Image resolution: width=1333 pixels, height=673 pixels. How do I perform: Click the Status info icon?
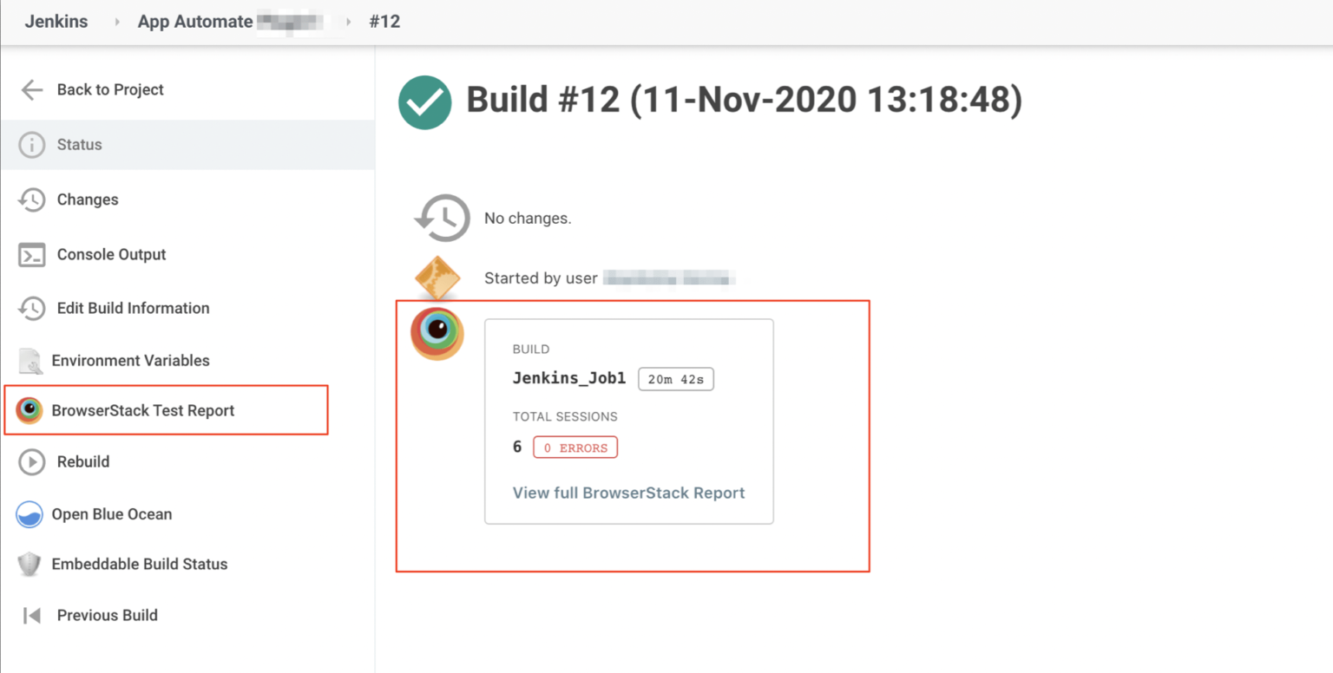(31, 145)
